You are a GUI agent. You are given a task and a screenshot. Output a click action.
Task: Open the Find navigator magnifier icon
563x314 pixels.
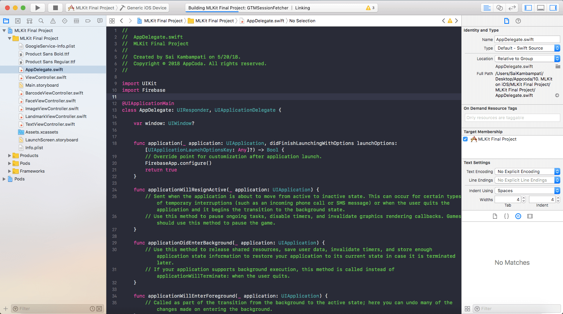[41, 21]
